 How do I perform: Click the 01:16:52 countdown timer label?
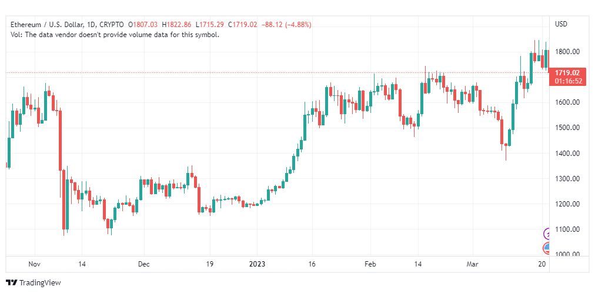click(568, 81)
